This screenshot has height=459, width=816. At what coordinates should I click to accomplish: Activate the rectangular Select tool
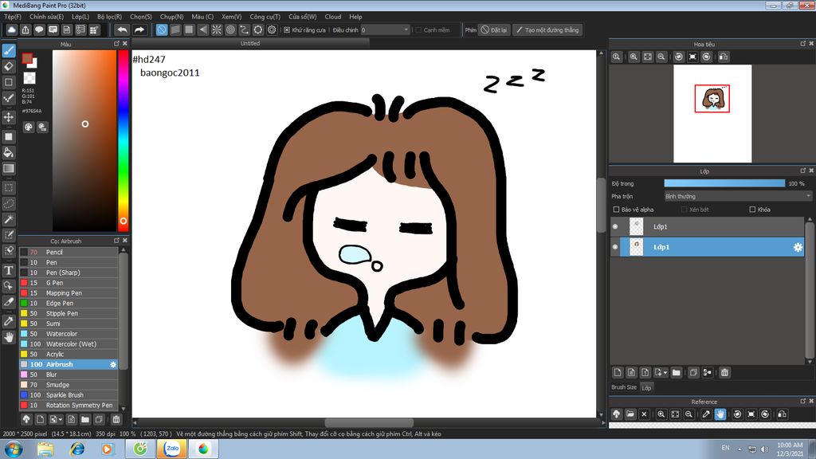pos(9,187)
